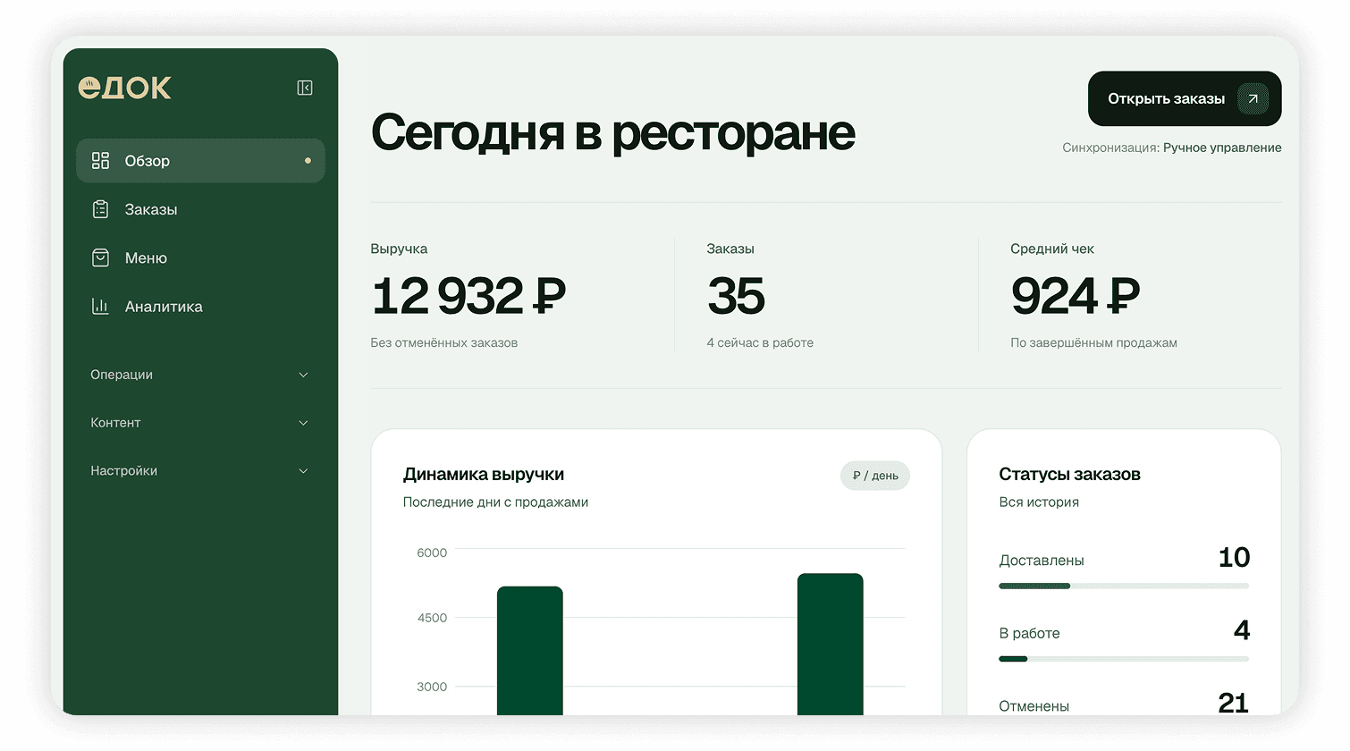The width and height of the screenshot is (1350, 751).
Task: Navigate to Аналитика
Action: [200, 307]
